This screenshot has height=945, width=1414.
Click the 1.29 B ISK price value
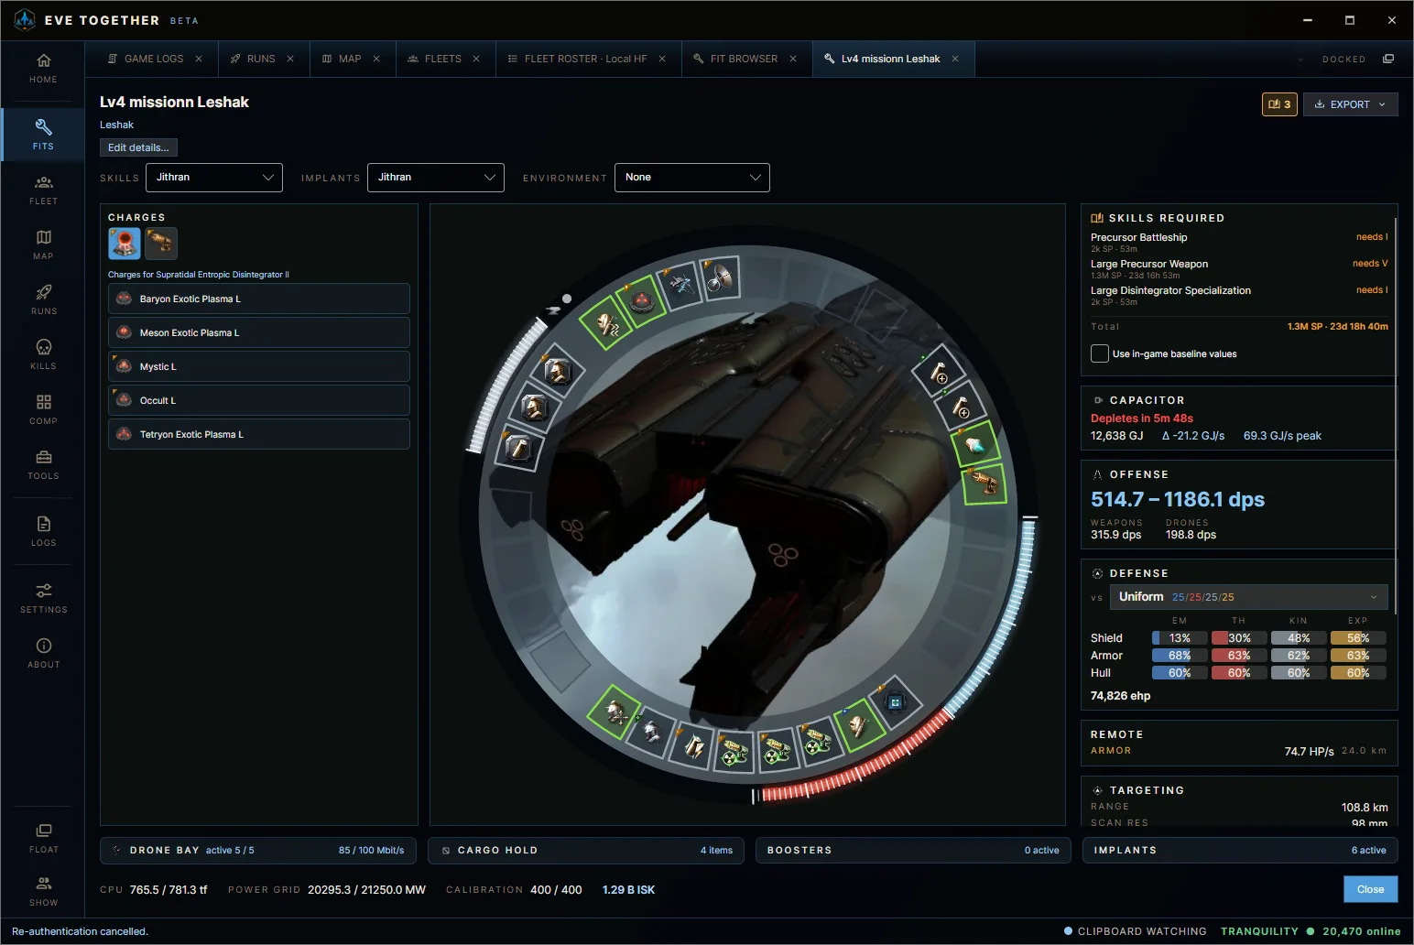(x=628, y=890)
